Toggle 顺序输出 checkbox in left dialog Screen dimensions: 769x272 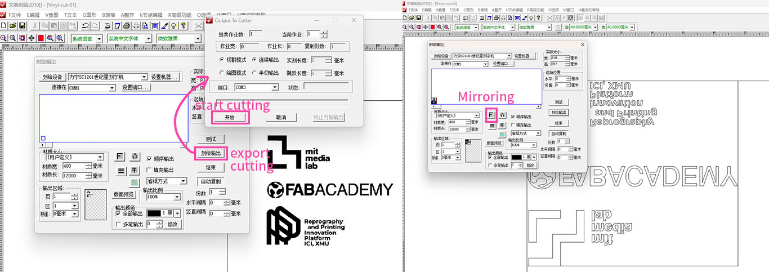(150, 159)
